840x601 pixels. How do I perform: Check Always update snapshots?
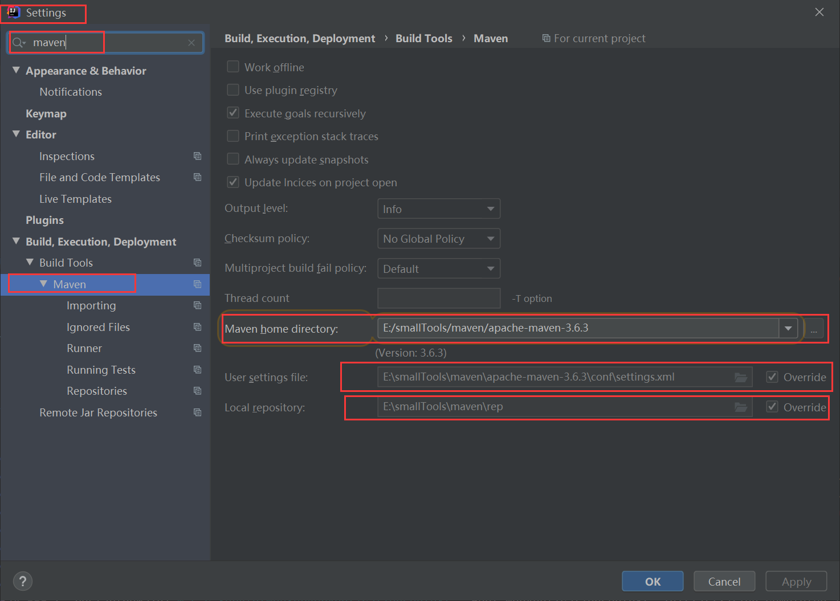233,159
